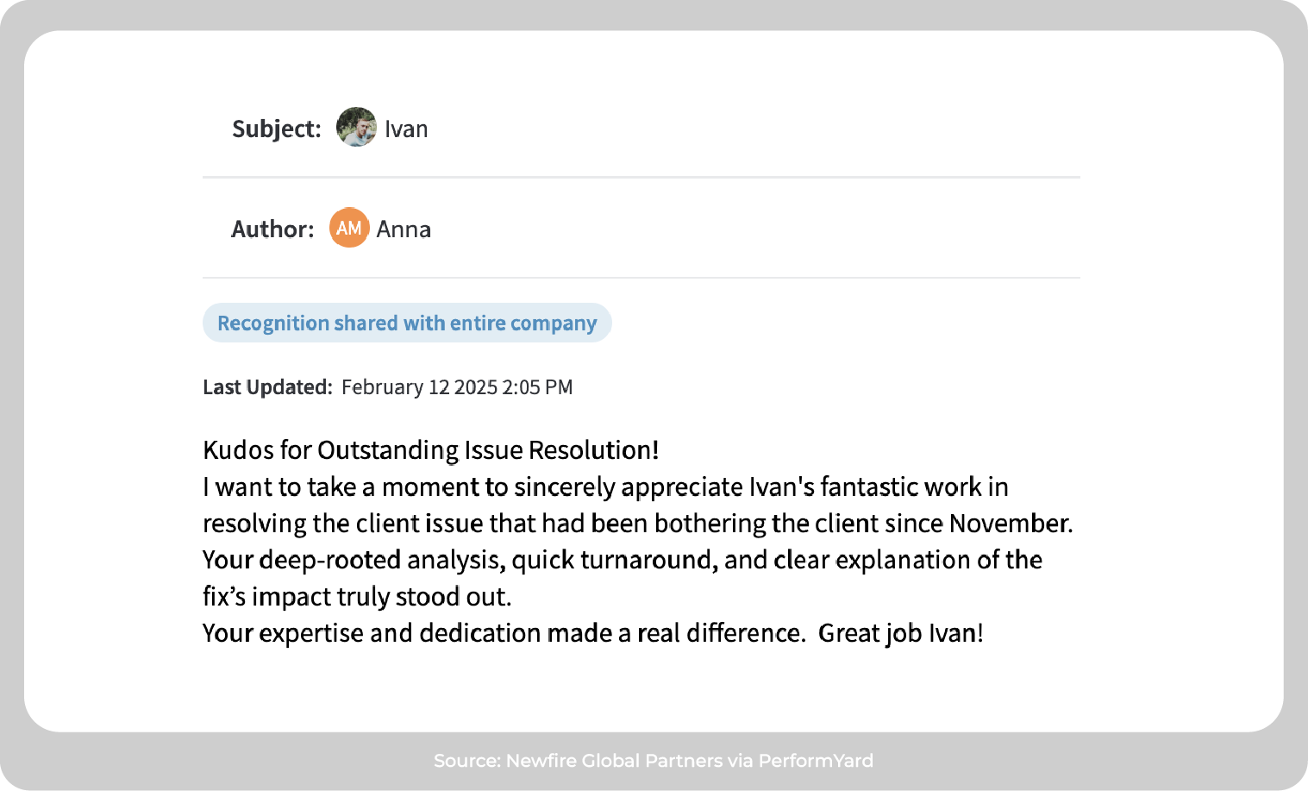Click the orange AM avatar icon
The width and height of the screenshot is (1308, 791).
click(x=349, y=228)
